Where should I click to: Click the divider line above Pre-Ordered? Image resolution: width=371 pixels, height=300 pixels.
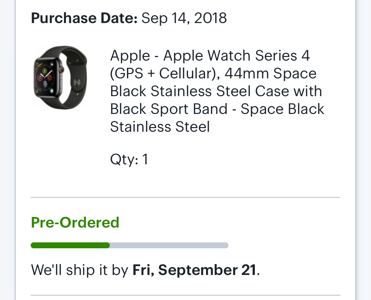(185, 198)
